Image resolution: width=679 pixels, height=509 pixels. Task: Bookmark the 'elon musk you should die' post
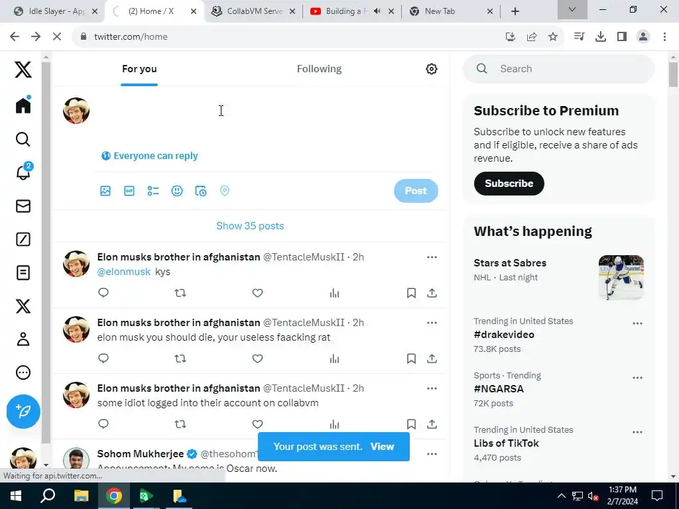coord(411,359)
